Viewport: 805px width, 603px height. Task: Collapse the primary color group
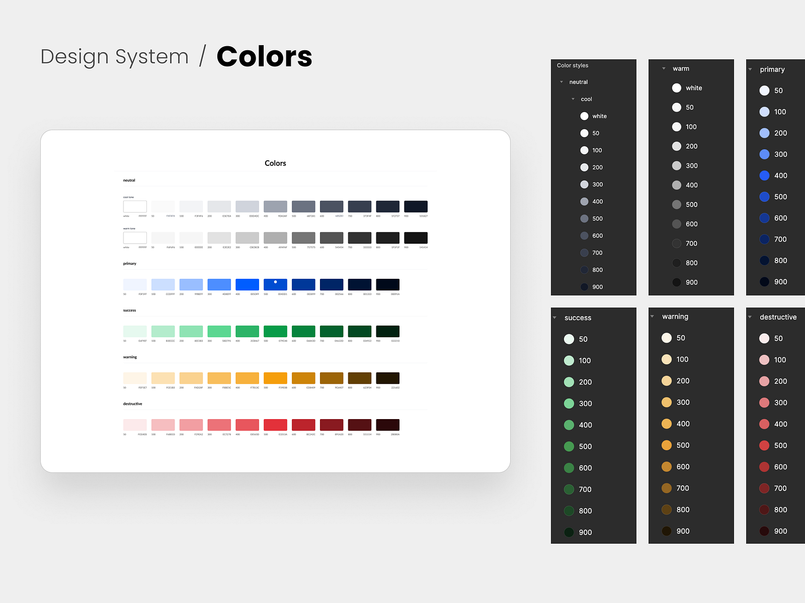(750, 69)
